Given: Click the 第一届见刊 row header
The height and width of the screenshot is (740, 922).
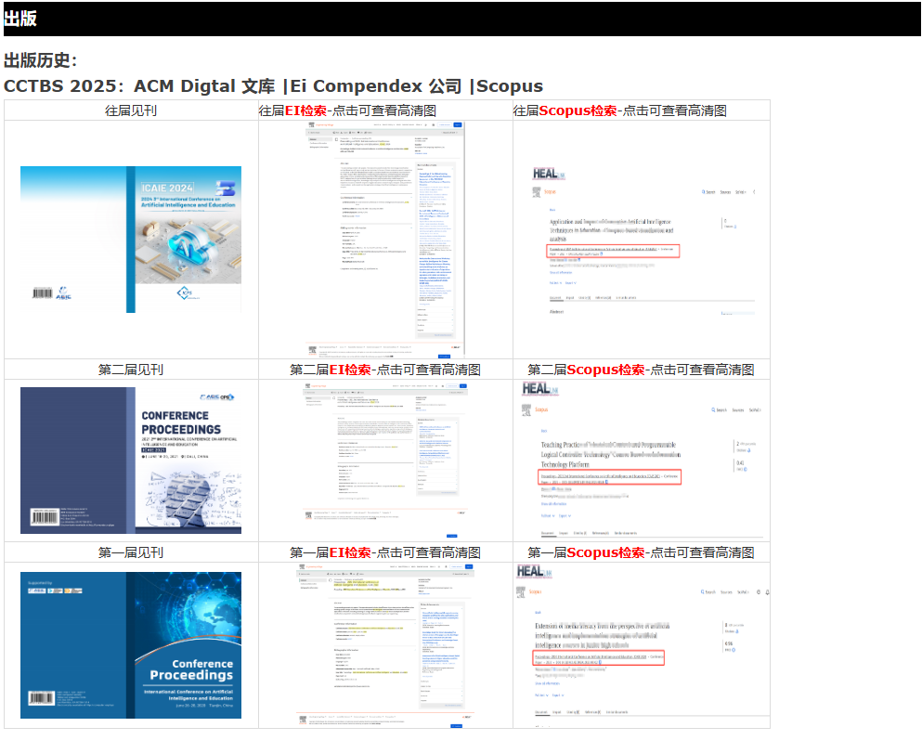Looking at the screenshot, I should coord(131,552).
